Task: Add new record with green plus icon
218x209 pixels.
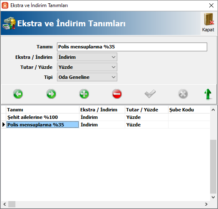Action: 84,94
